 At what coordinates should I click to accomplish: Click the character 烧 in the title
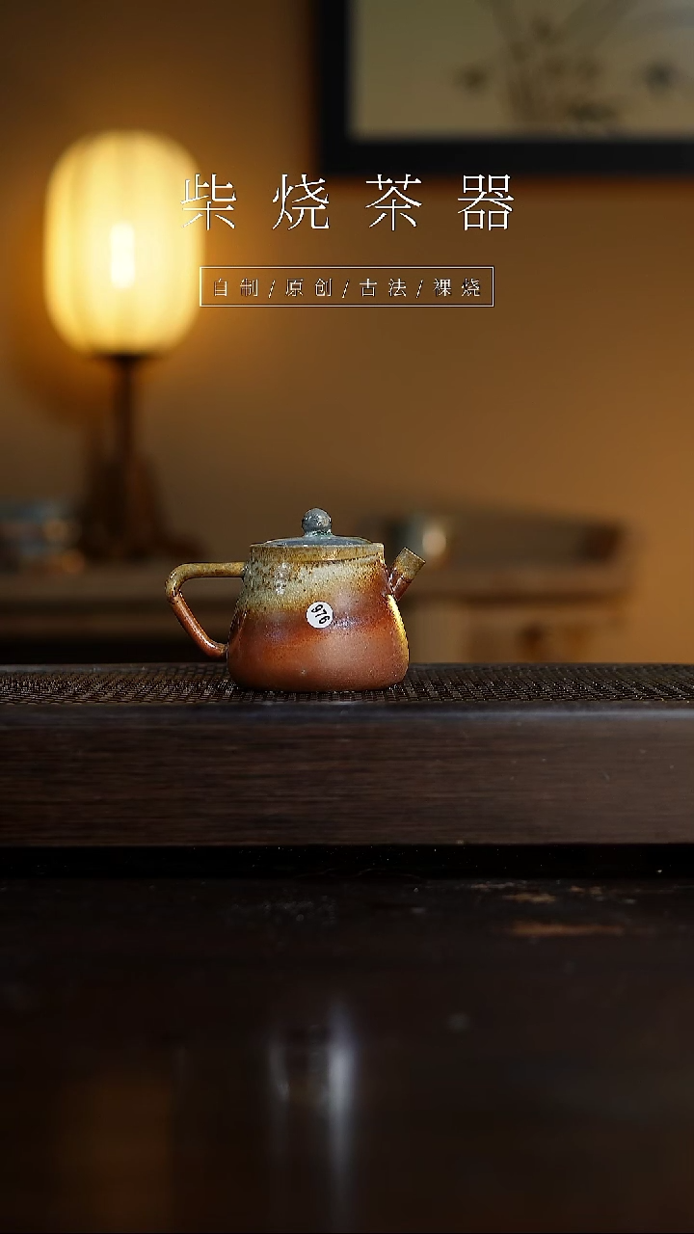point(302,202)
